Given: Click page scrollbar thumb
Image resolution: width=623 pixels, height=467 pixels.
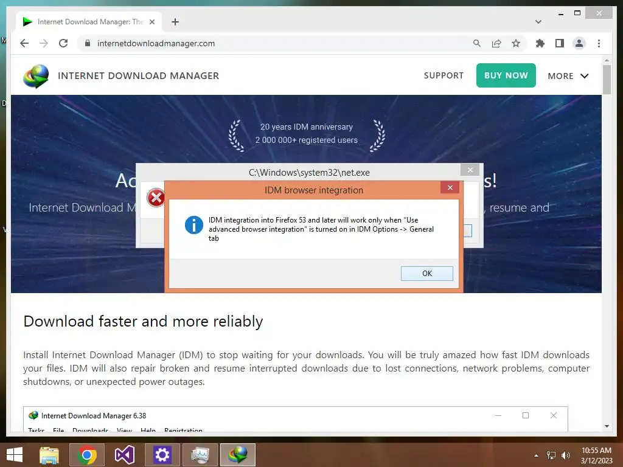Looking at the screenshot, I should coord(607,80).
